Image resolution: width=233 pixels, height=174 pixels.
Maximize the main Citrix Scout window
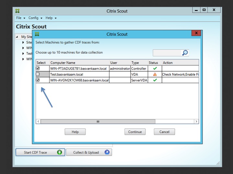pyautogui.click(x=204, y=10)
